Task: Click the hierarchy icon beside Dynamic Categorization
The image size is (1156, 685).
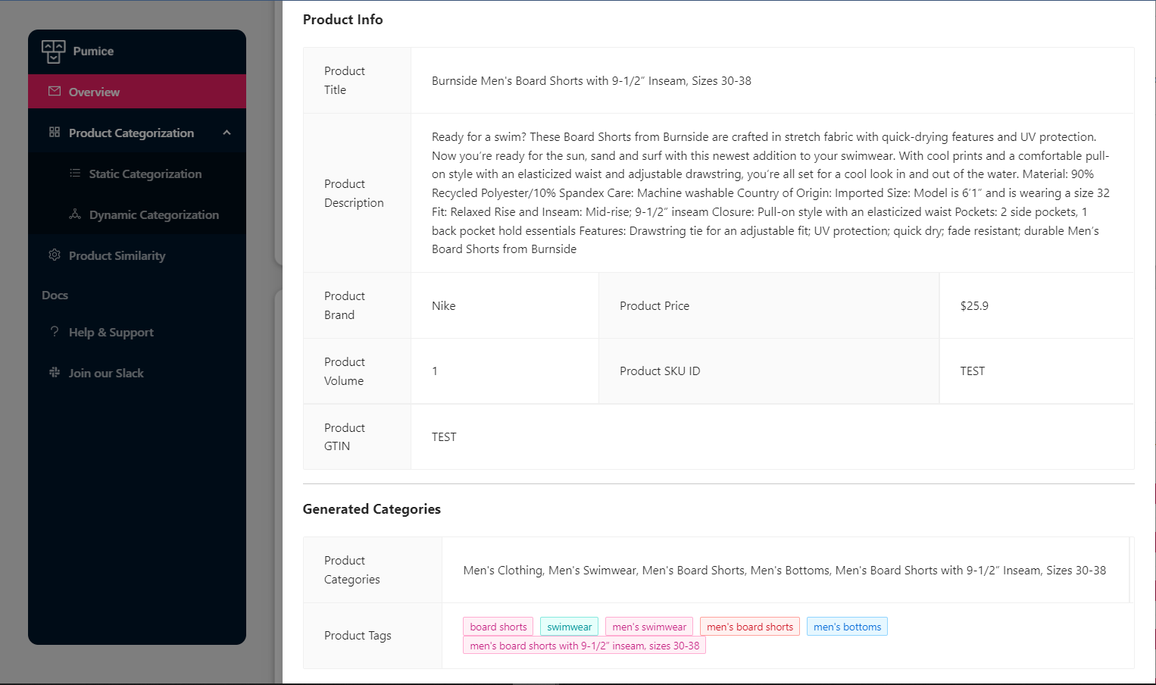Action: click(x=75, y=214)
